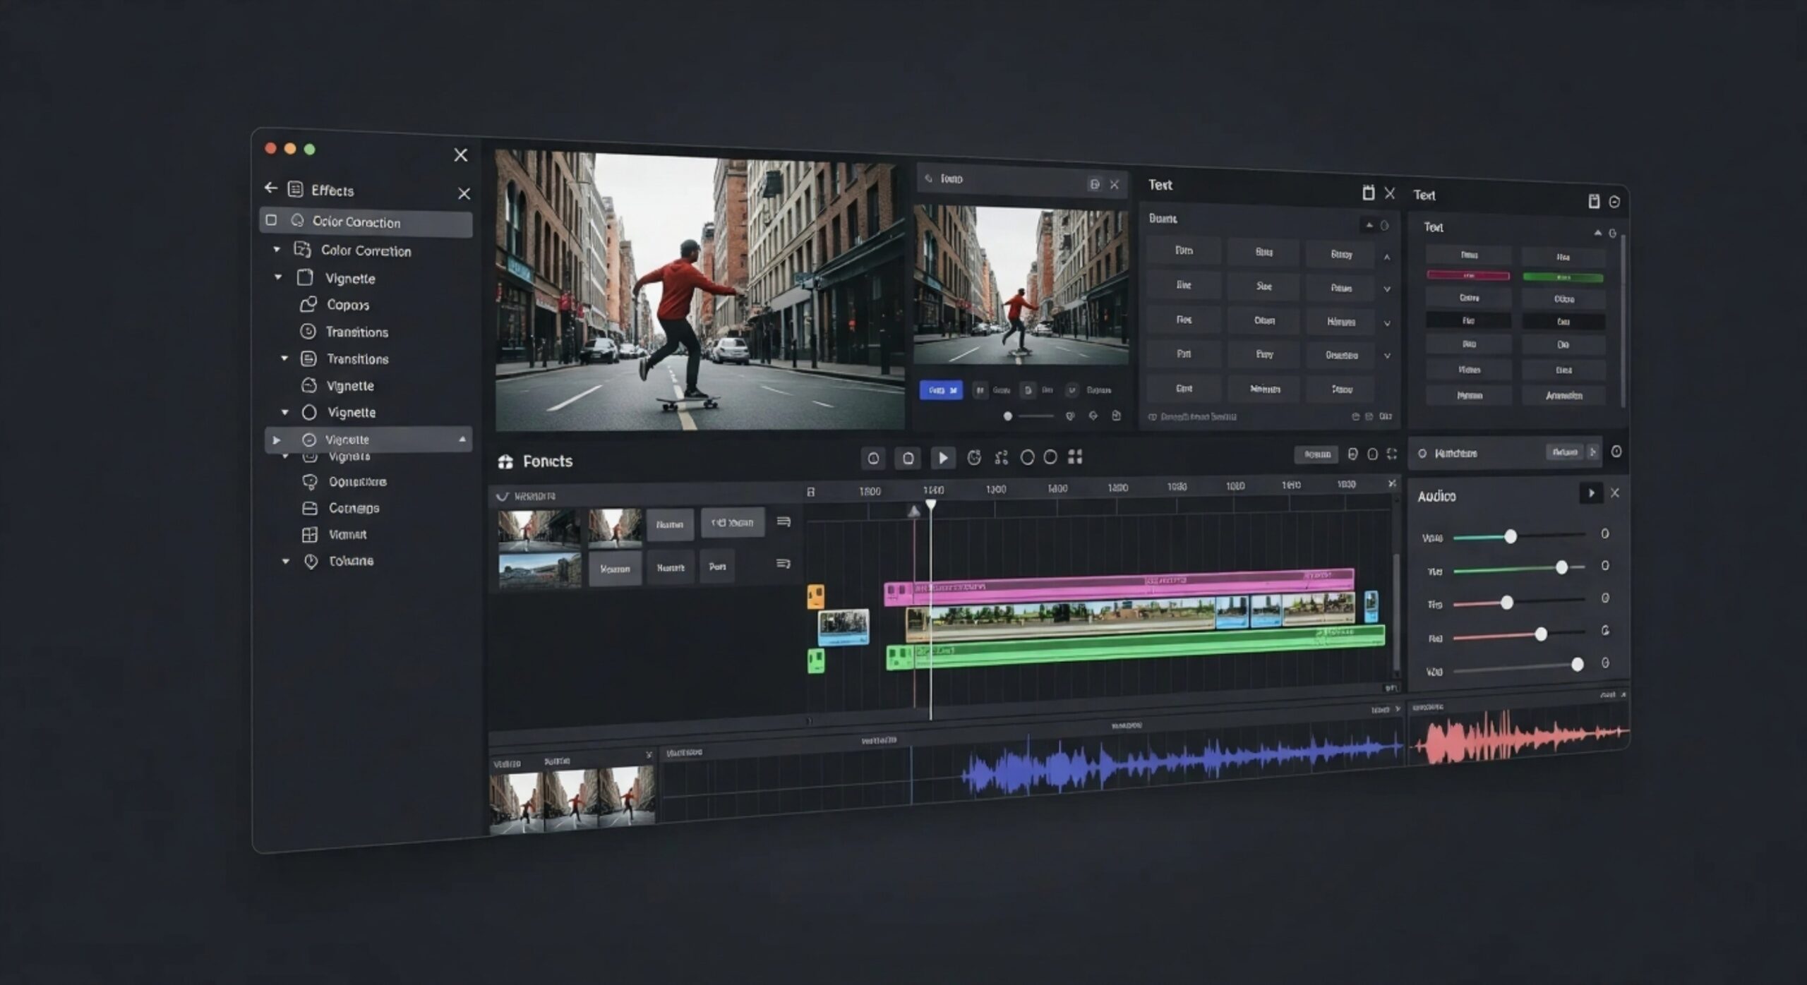
Task: Click the icon left of Fonicts title
Action: coord(505,461)
